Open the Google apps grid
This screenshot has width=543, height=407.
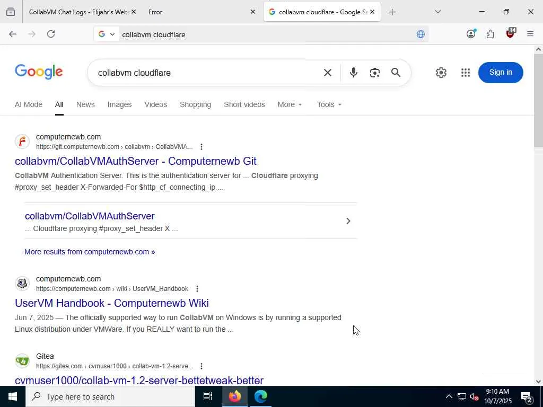pos(466,73)
